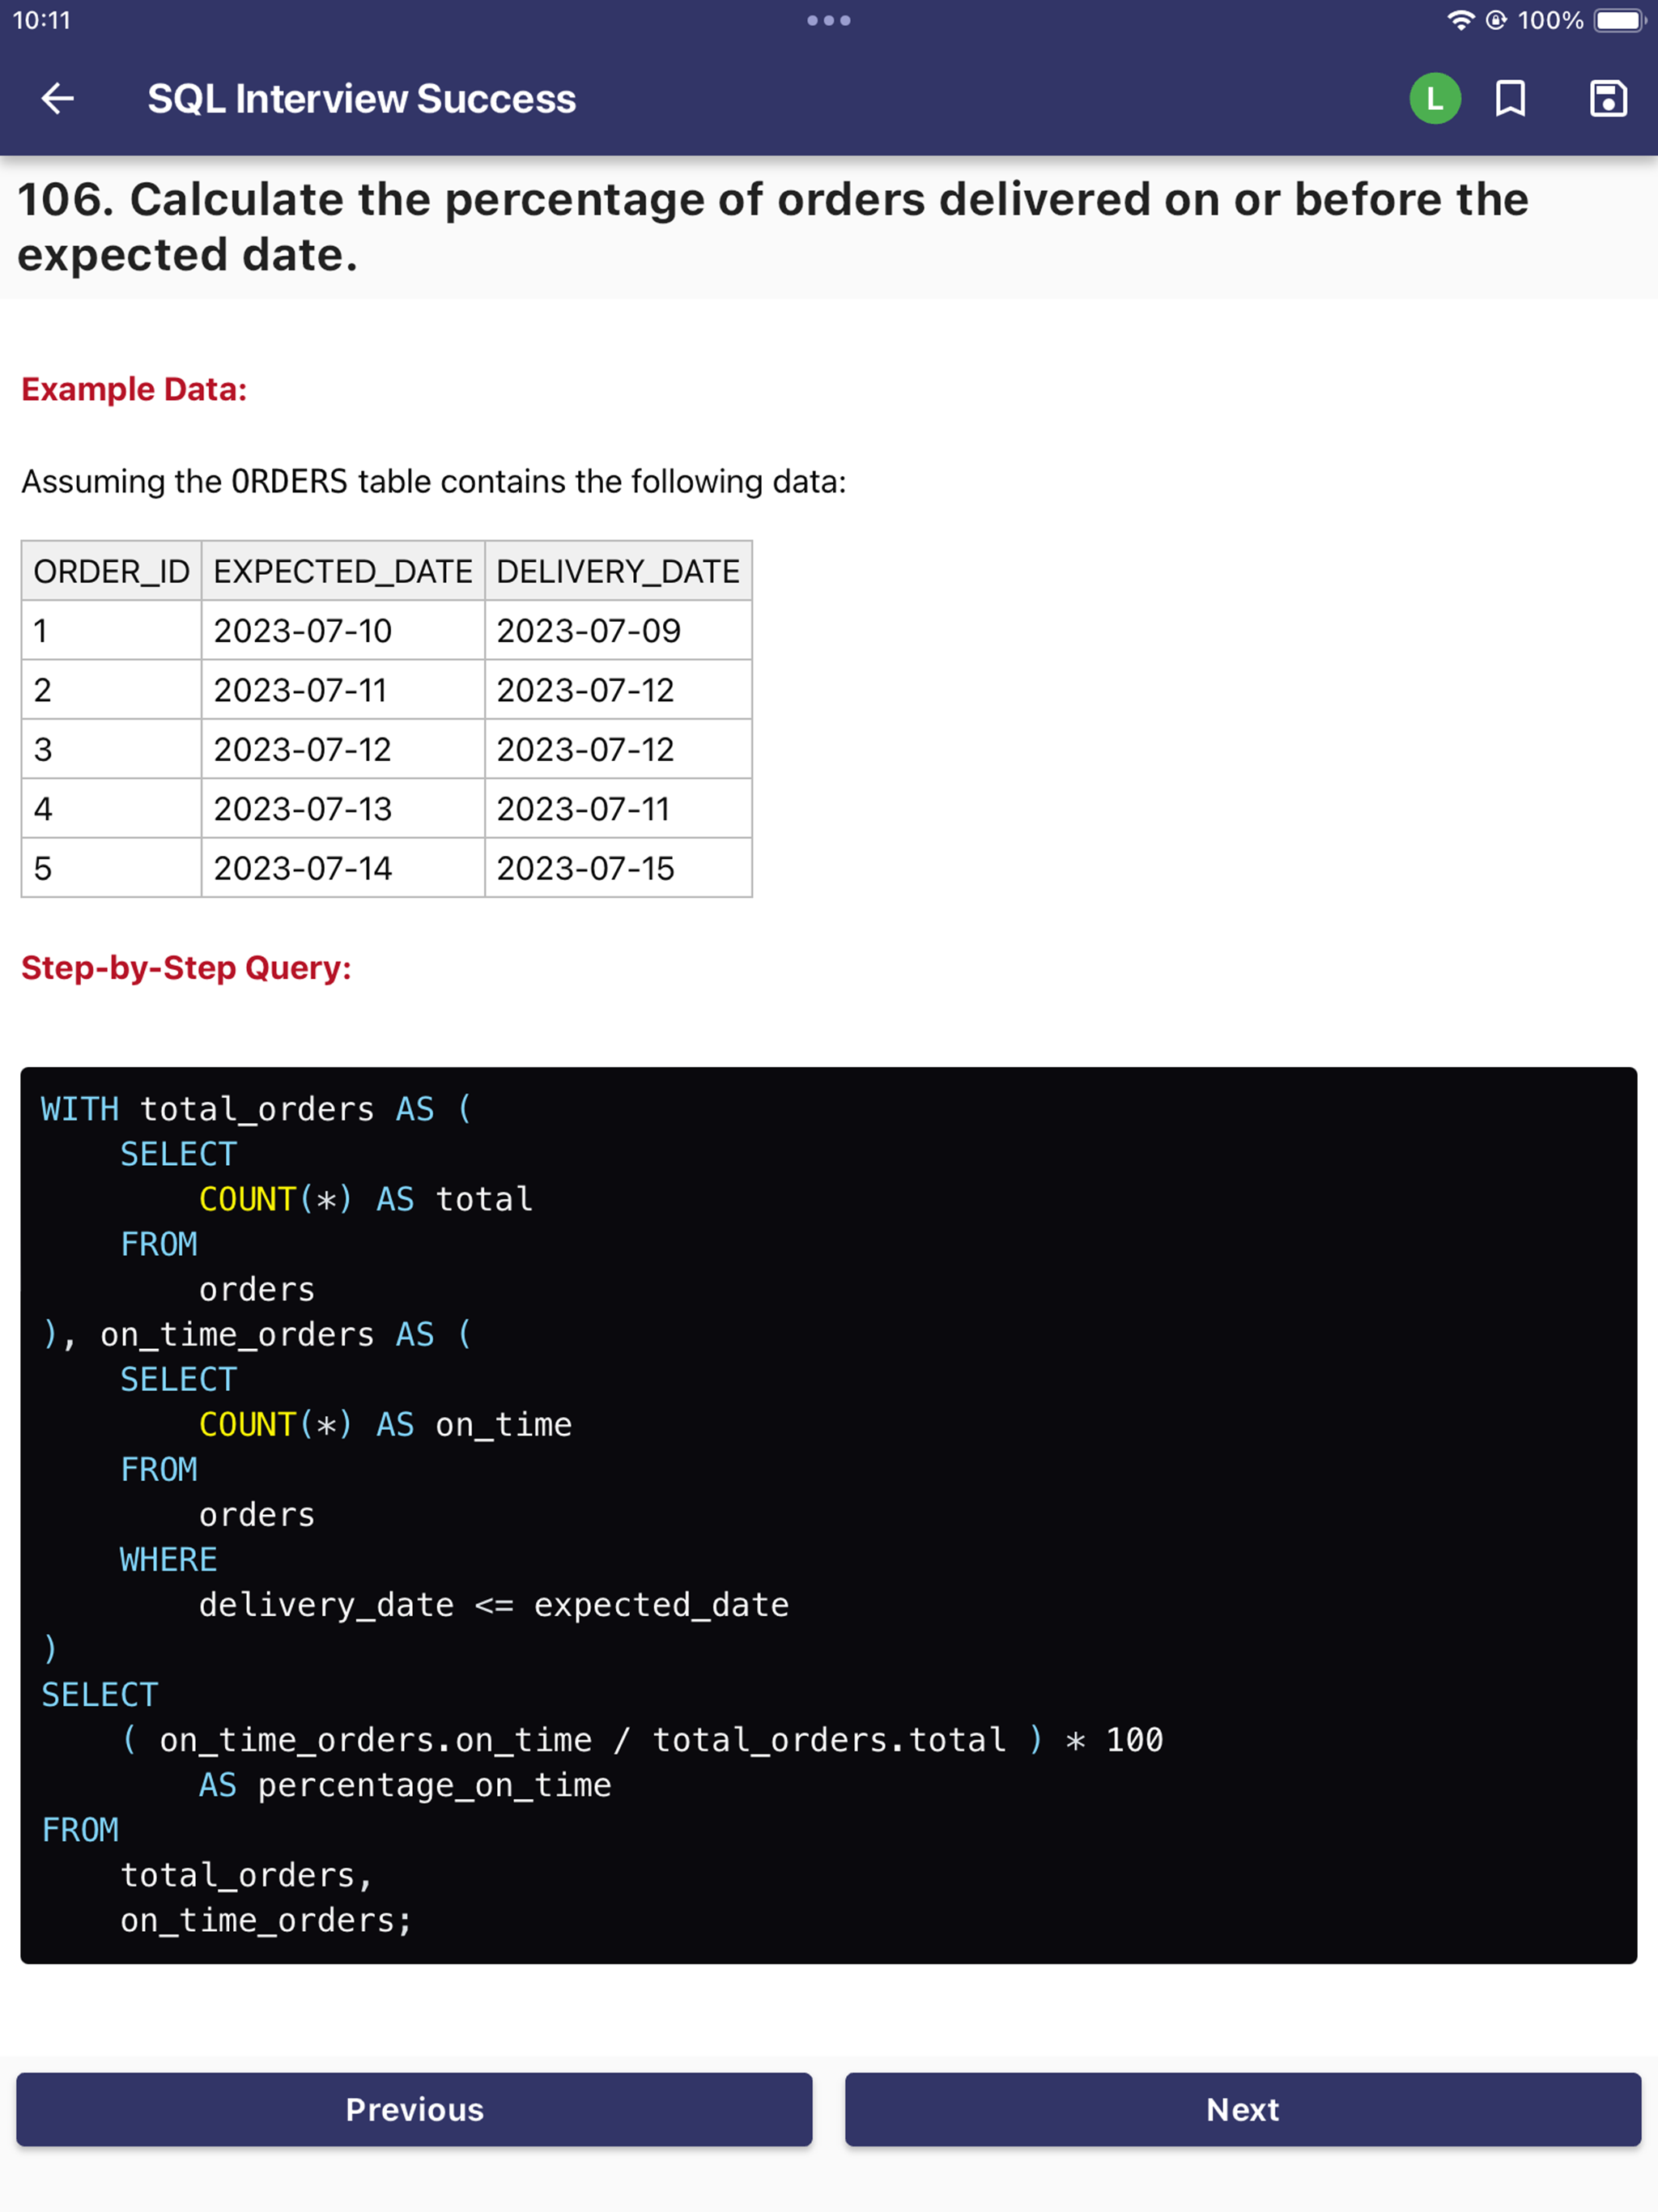
Task: Select the 2023-07-14 expected date cell
Action: (x=343, y=868)
